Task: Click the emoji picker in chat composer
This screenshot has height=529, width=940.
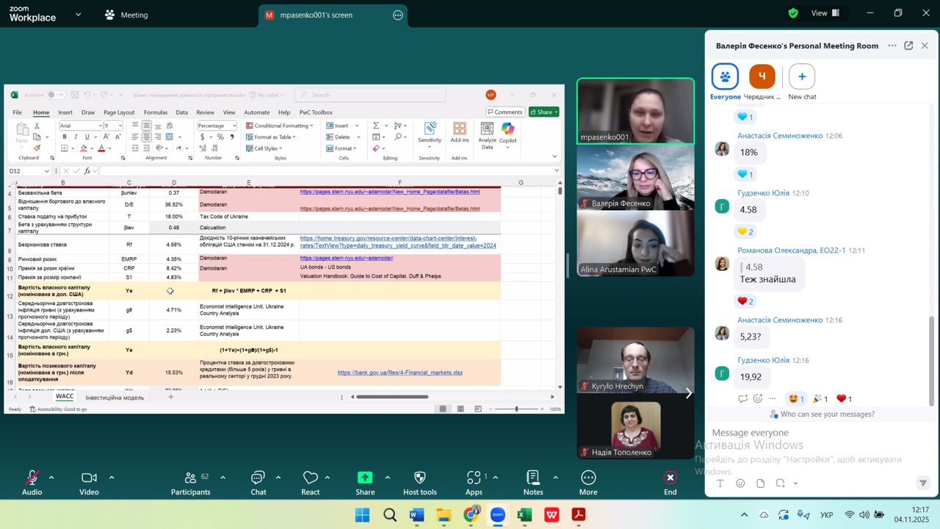Action: [740, 483]
